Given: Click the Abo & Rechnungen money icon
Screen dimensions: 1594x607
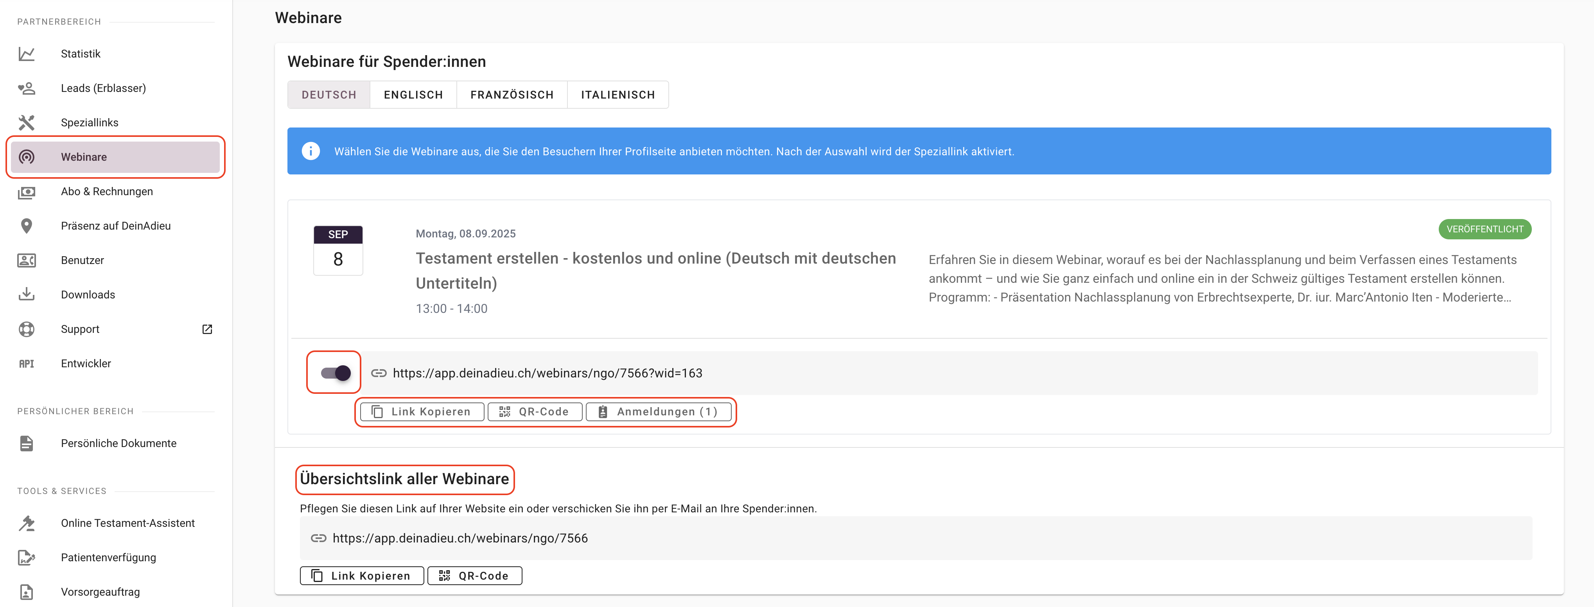Looking at the screenshot, I should click(26, 192).
